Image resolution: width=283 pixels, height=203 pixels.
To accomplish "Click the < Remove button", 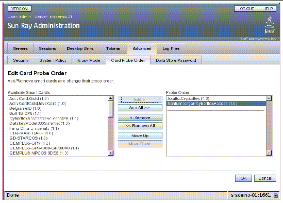I will click(x=140, y=117).
